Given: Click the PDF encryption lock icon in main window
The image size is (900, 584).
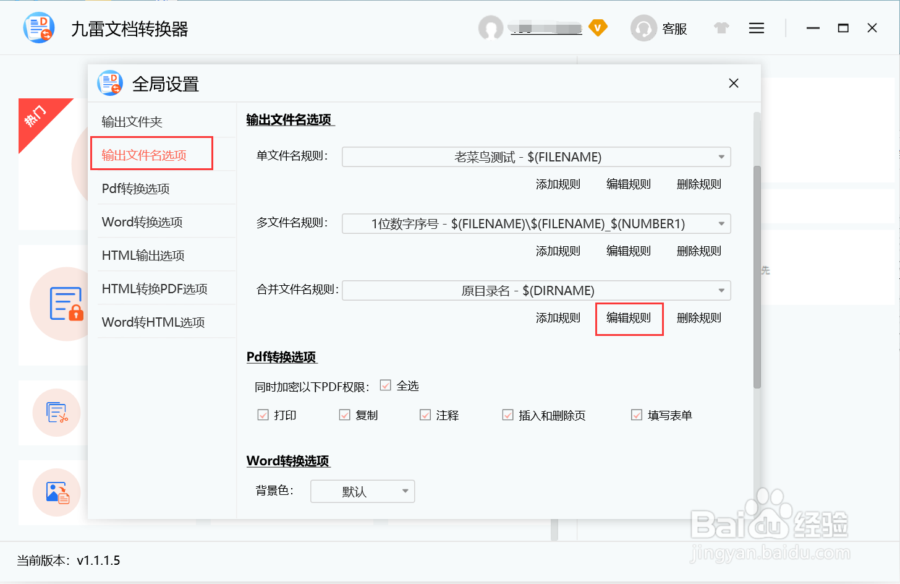Looking at the screenshot, I should click(x=66, y=304).
